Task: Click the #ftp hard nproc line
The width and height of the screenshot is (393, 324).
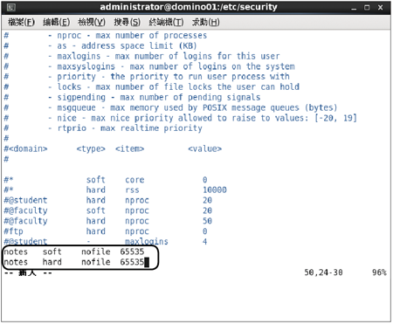Action: click(106, 231)
